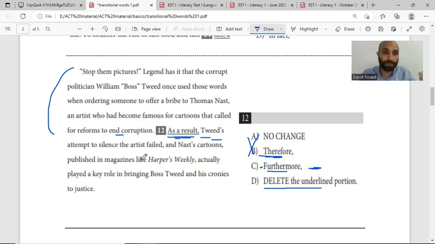Viewport: 435px width, 244px height.
Task: Close the CqvQwA tab
Action: [x=81, y=5]
